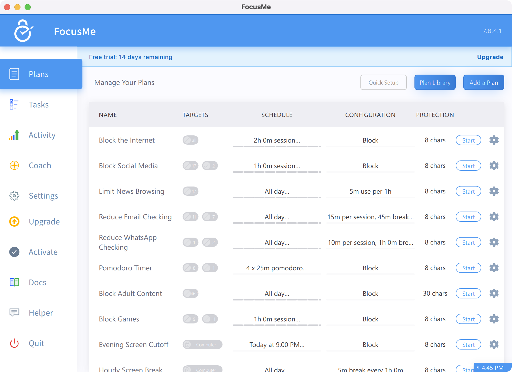Click the Docs open book icon
Viewport: 512px width, 372px height.
14,282
